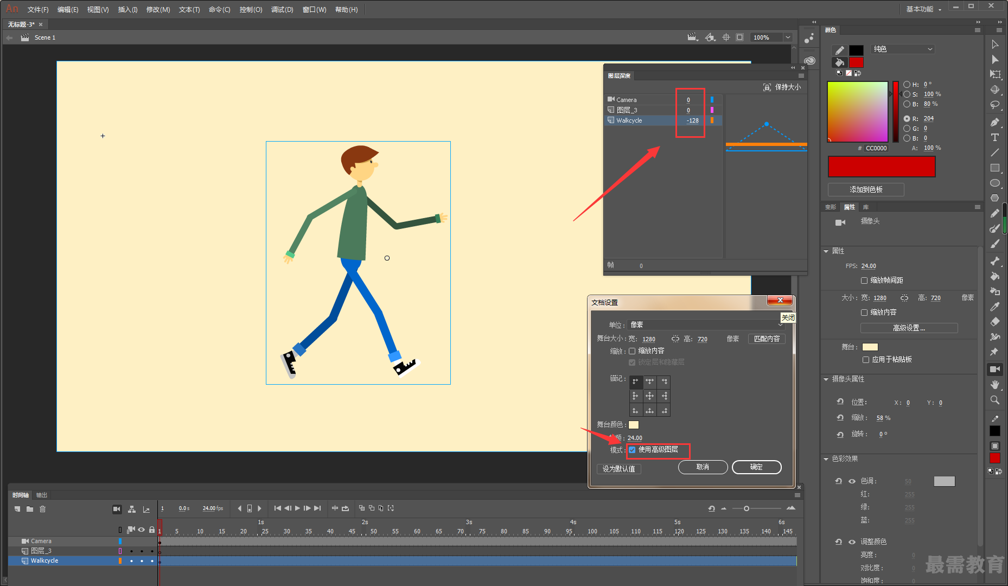Select the Zoom magnifier tool
The height and width of the screenshot is (586, 1008).
[x=995, y=400]
